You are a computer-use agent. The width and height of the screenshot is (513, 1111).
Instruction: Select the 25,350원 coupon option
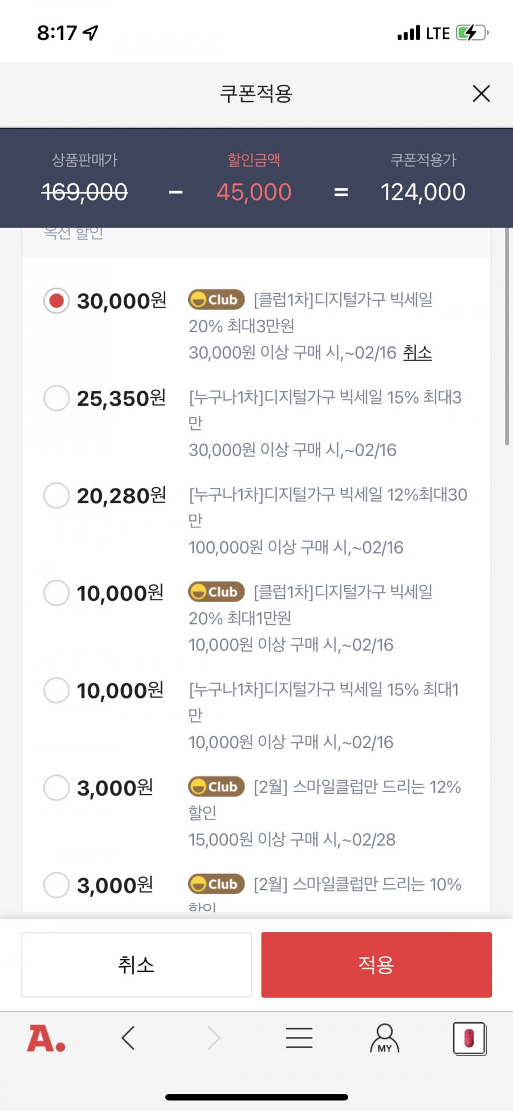click(56, 398)
